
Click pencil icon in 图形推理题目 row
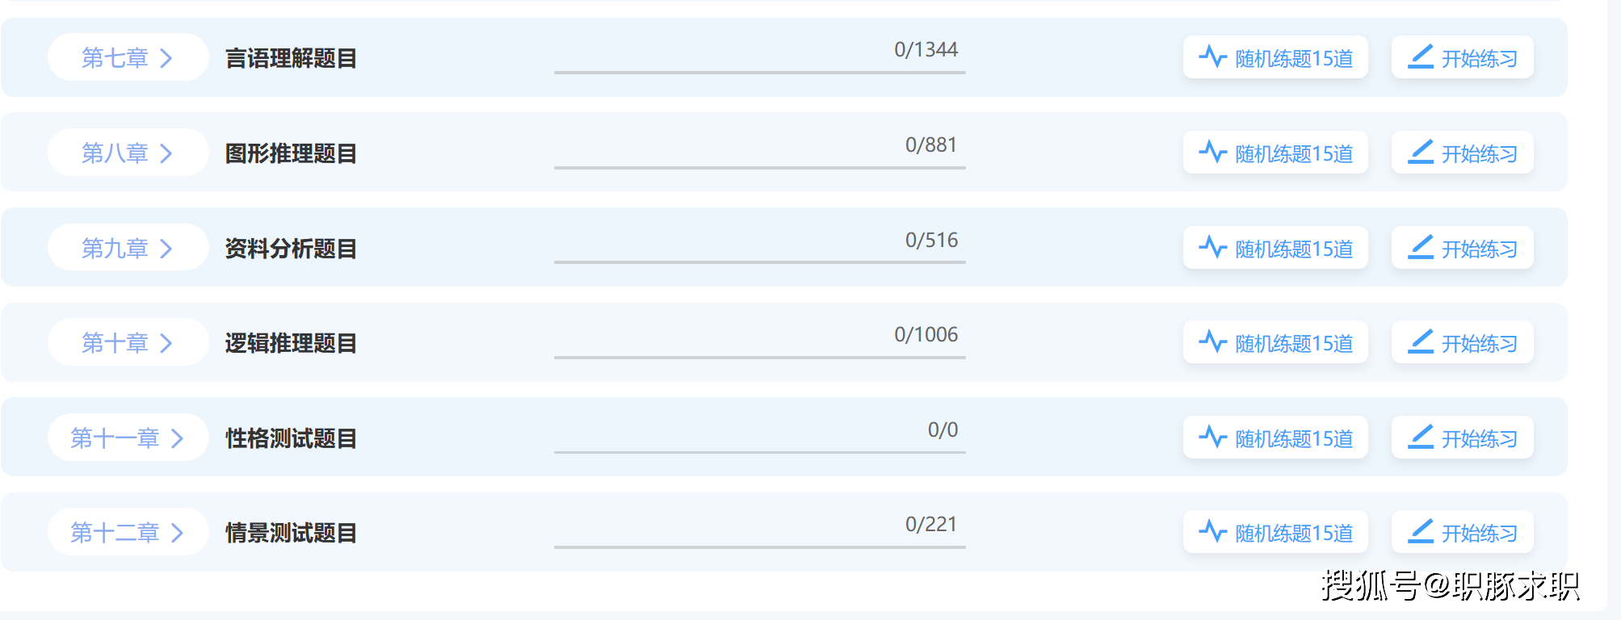[1421, 153]
